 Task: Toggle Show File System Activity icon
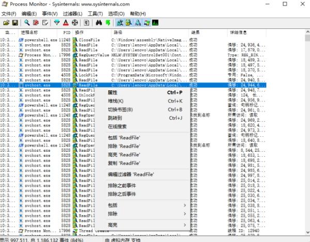coord(129,23)
